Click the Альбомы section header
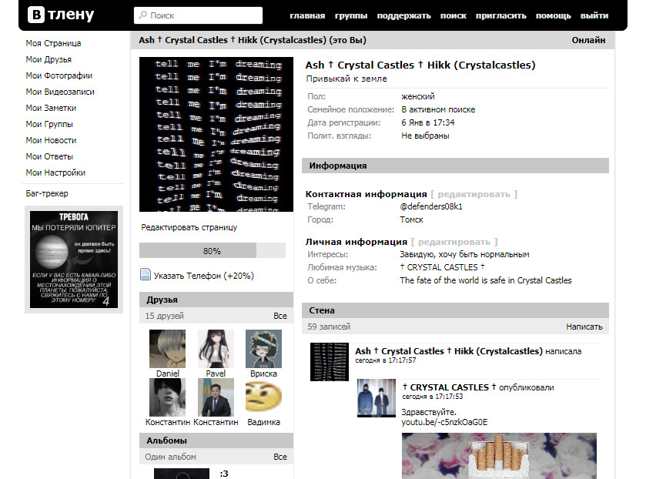Viewport: 646px width, 479px height. click(216, 440)
